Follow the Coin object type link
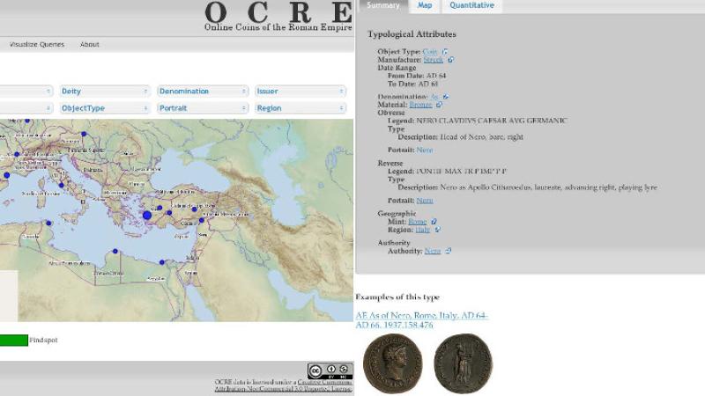 pyautogui.click(x=430, y=52)
